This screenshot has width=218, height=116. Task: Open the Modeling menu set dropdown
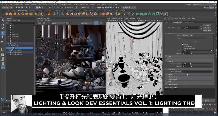point(7,8)
